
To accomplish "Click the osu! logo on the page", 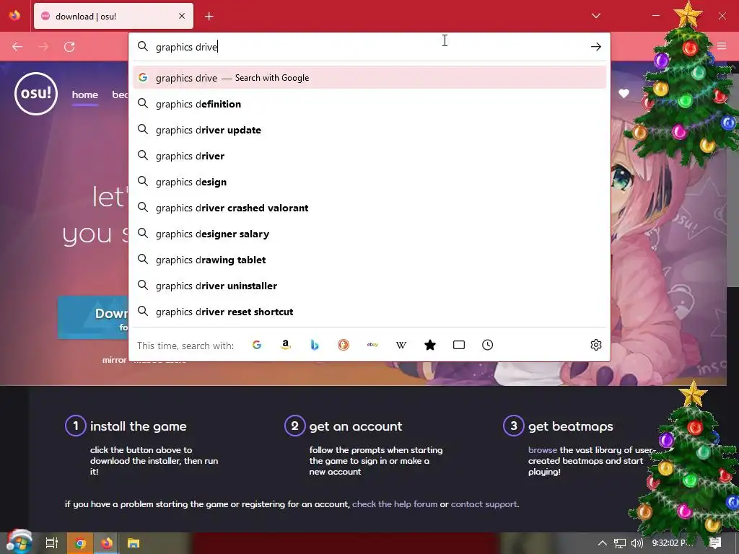I will coord(36,93).
